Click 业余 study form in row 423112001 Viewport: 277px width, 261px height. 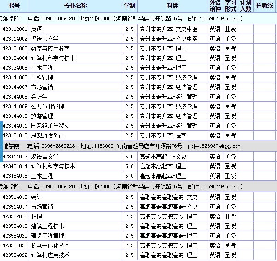231,29
